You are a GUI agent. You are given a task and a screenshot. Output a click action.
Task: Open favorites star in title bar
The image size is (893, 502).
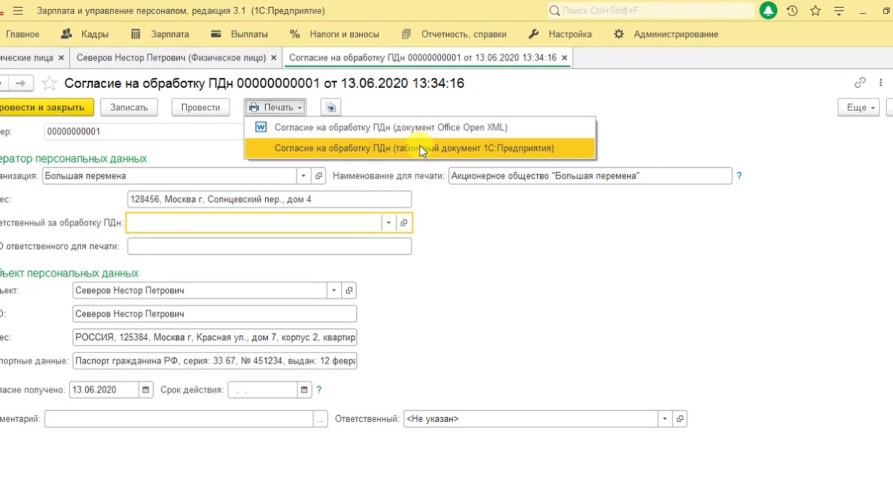pyautogui.click(x=816, y=11)
